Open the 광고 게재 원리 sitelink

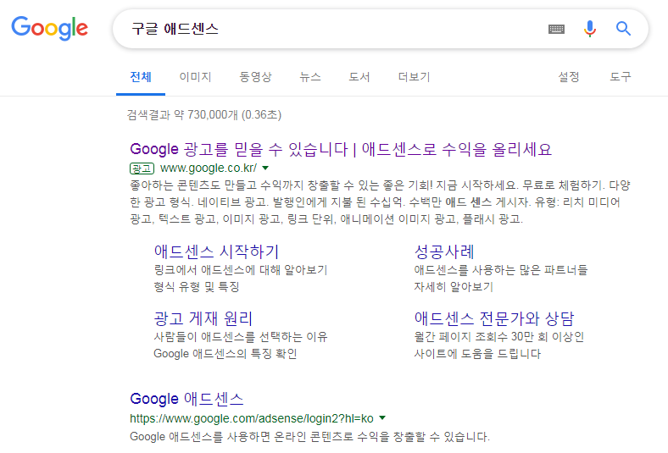click(203, 318)
